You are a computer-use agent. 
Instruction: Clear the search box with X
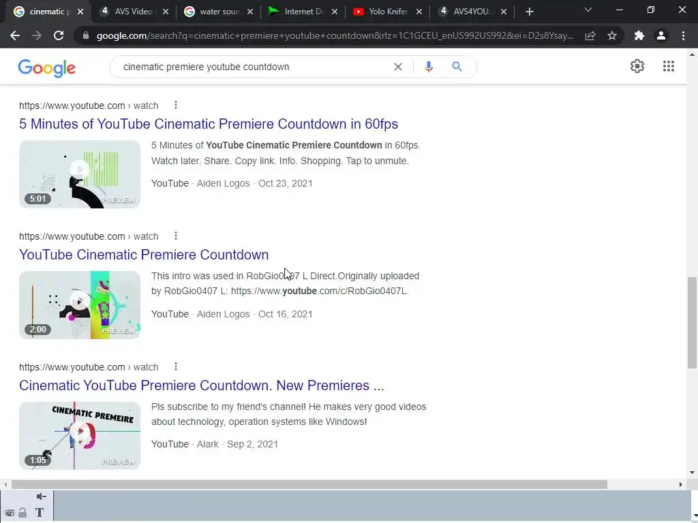398,67
